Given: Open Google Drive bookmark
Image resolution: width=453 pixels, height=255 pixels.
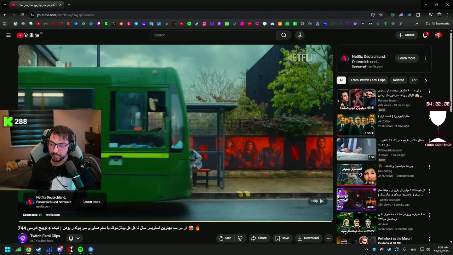Looking at the screenshot, I should pyautogui.click(x=84, y=24).
